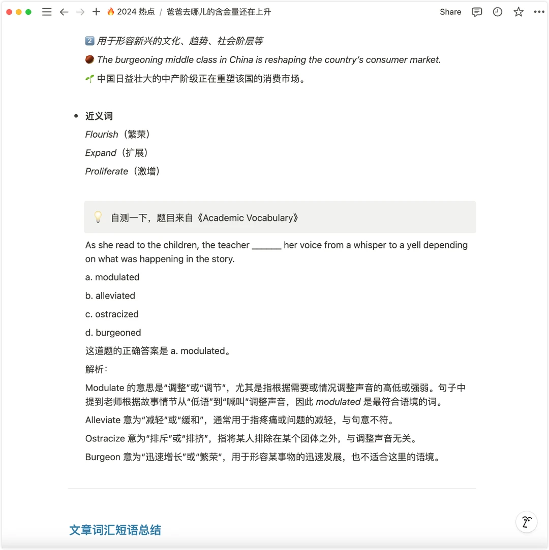Open the floating help button at bottom right
This screenshot has height=550, width=549.
(526, 522)
